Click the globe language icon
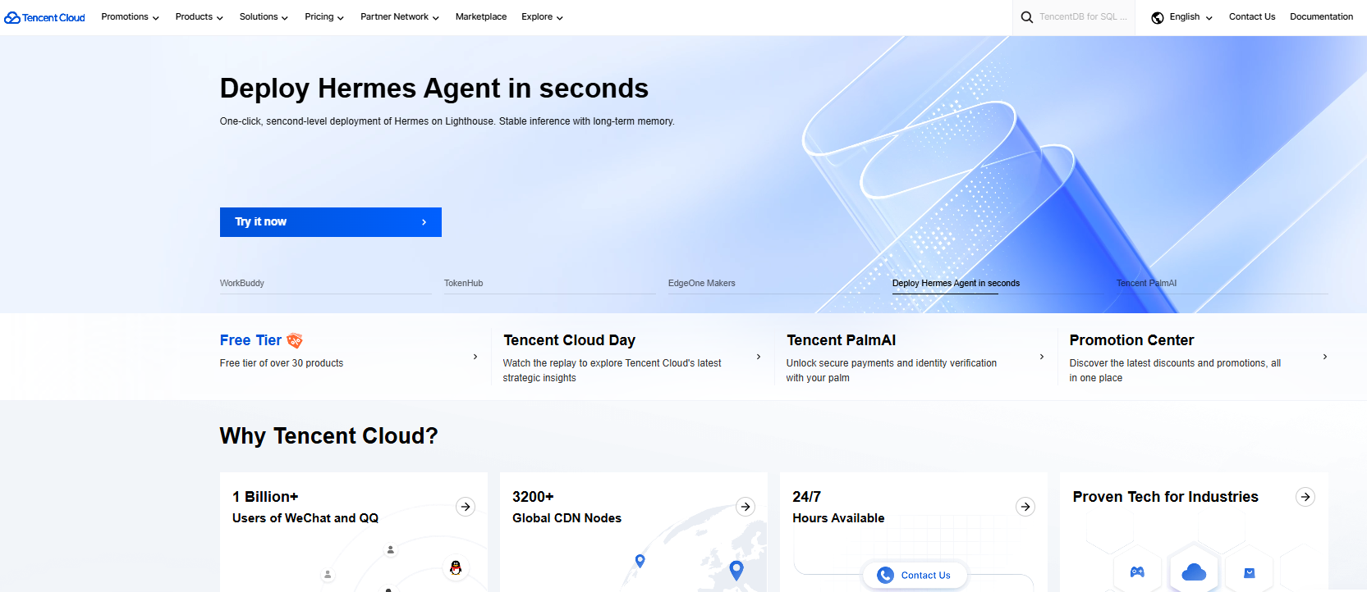This screenshot has height=592, width=1367. point(1158,17)
